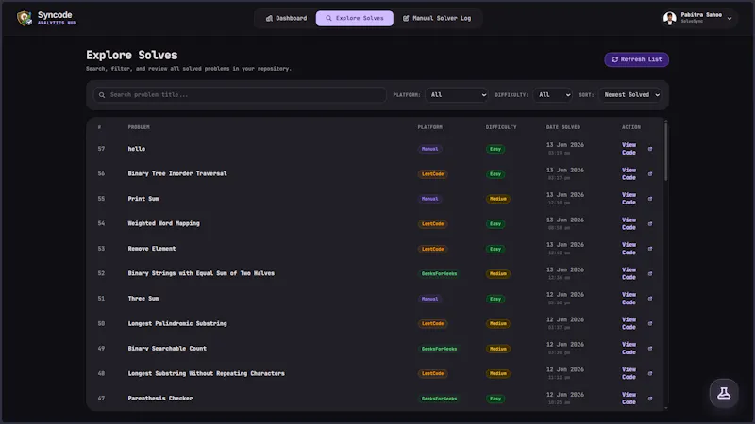Open external link icon for Remove Element
The height and width of the screenshot is (424, 755).
click(x=650, y=249)
